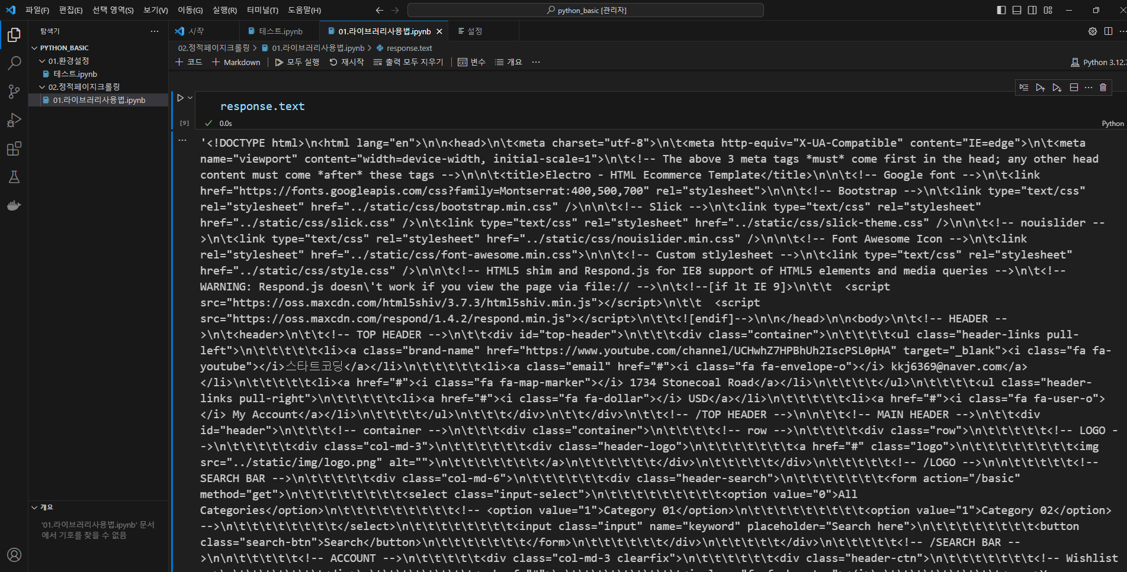Open 선택 영역(S) menu
The image size is (1127, 572).
click(x=113, y=10)
